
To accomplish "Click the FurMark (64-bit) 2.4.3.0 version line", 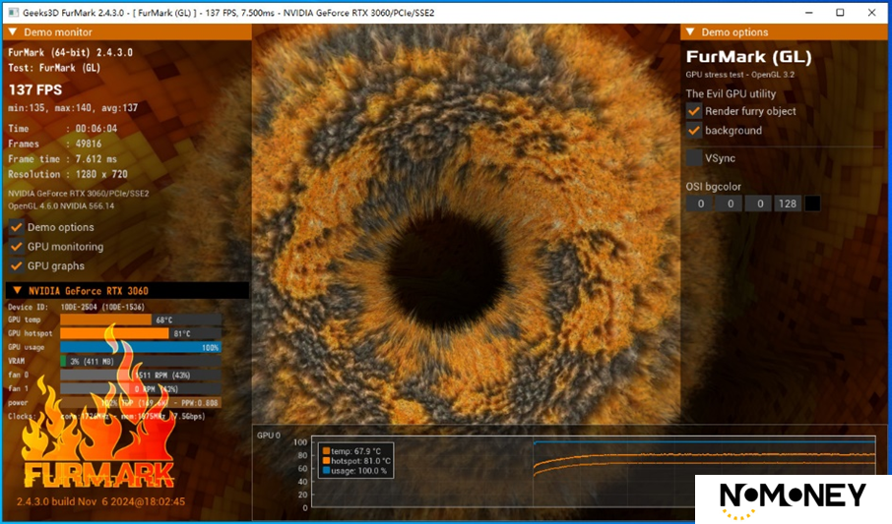I will point(71,52).
